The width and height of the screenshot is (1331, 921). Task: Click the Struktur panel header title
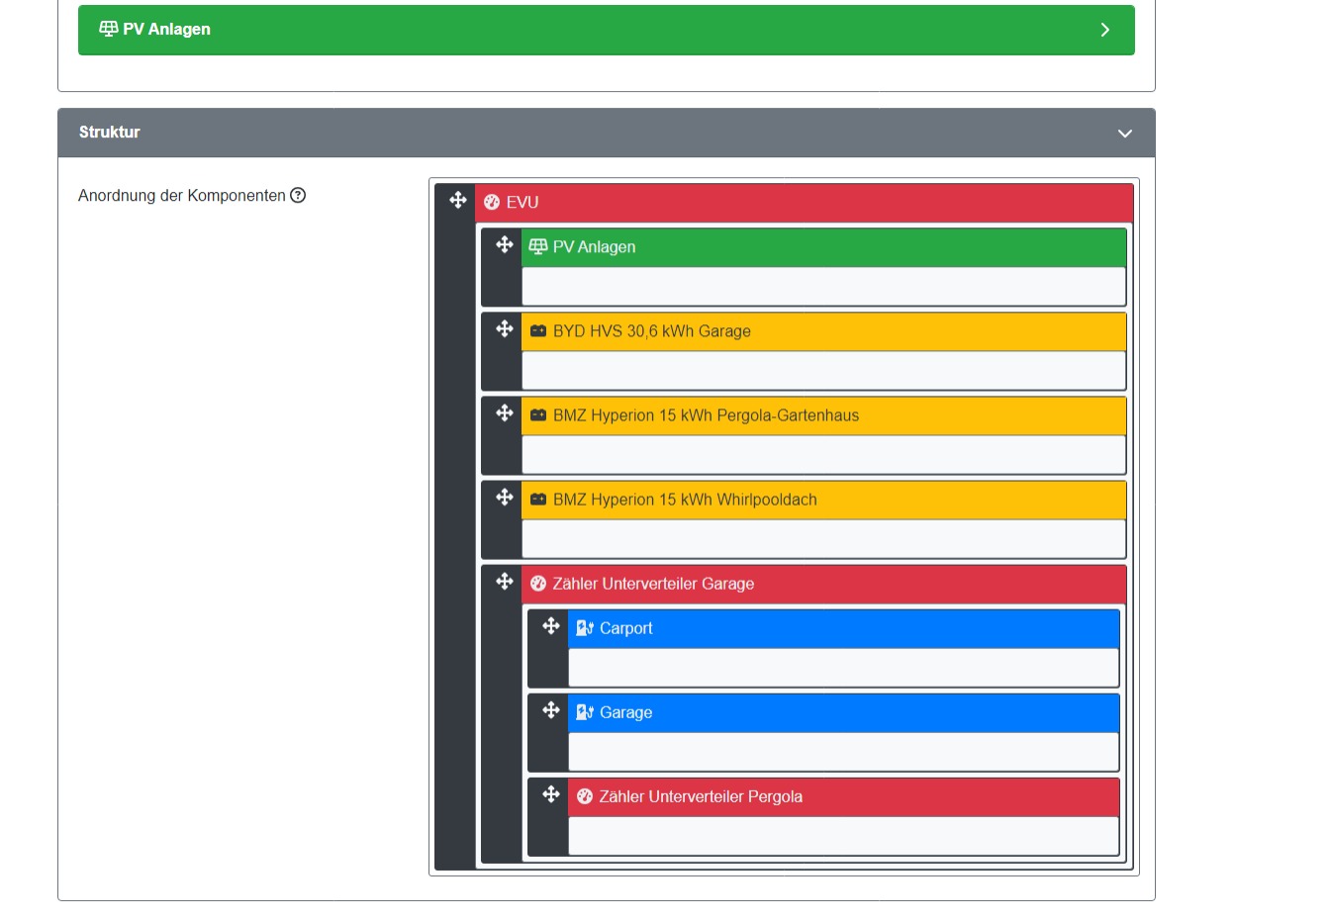[110, 133]
